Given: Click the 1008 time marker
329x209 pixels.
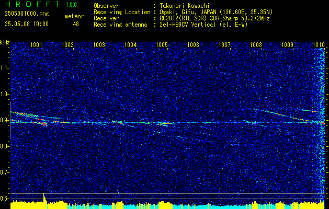Looking at the screenshot, I should click(x=256, y=44).
